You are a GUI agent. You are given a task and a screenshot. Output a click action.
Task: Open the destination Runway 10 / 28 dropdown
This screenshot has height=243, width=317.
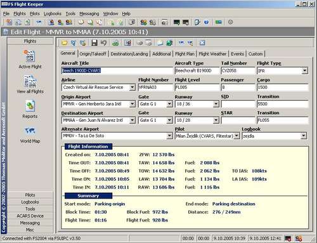pyautogui.click(x=216, y=120)
